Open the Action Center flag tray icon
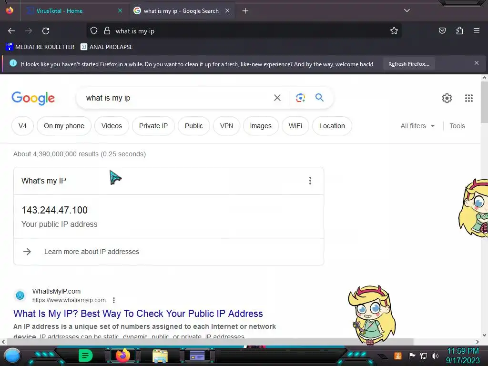The height and width of the screenshot is (366, 488). point(412,356)
